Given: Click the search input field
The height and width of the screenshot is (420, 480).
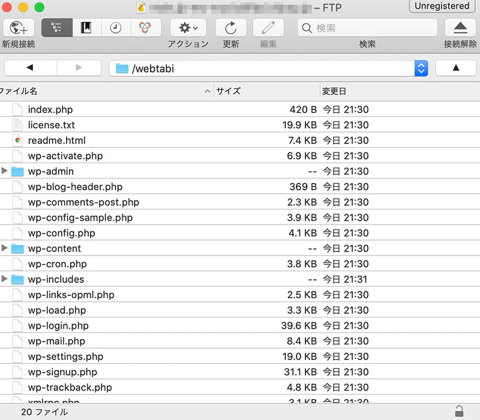Looking at the screenshot, I should (x=367, y=28).
